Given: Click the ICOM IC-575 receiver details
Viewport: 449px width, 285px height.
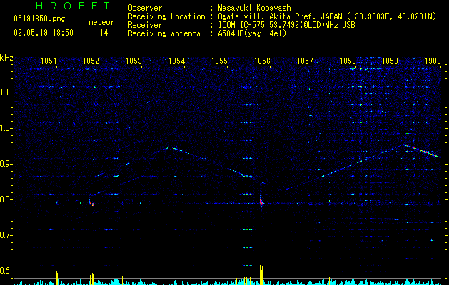Looking at the screenshot, I should [286, 25].
